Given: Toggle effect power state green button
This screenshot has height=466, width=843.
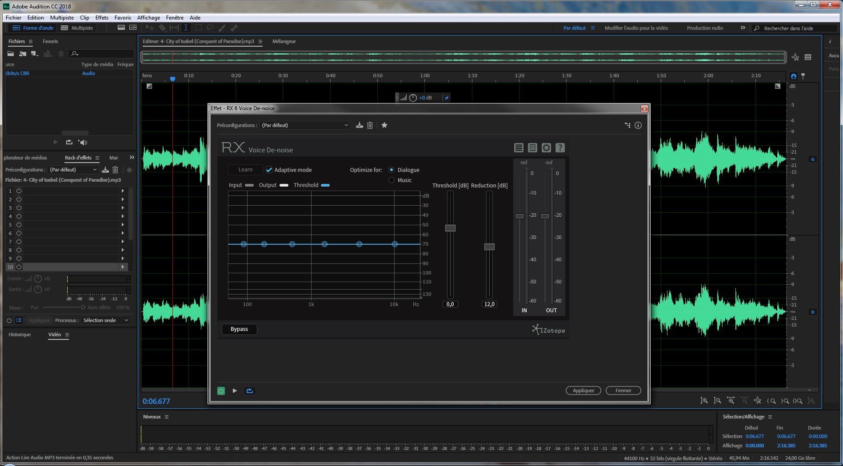Looking at the screenshot, I should [221, 391].
